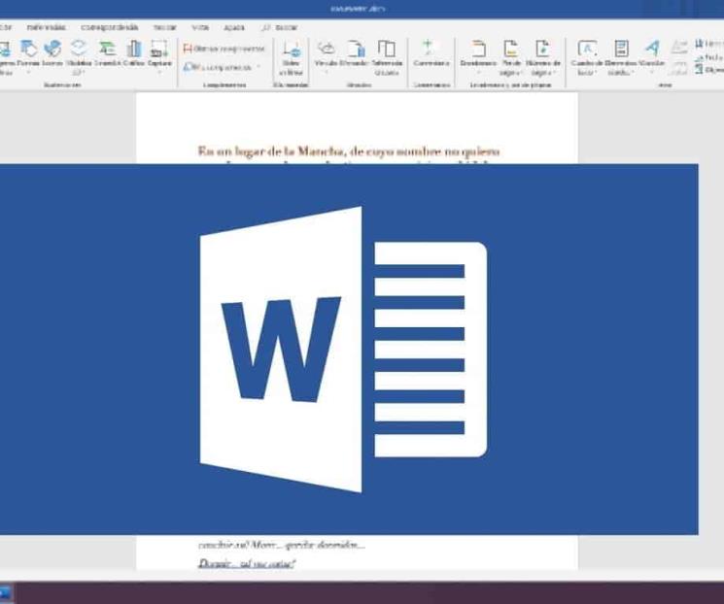Switch to the Correspondencia tab
The image size is (724, 604).
pos(110,27)
